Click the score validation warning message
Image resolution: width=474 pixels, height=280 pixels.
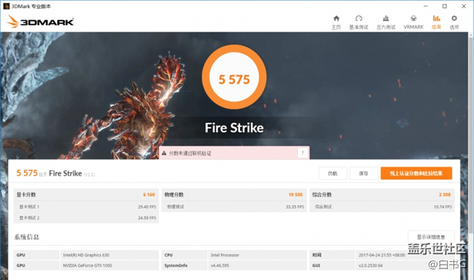pyautogui.click(x=190, y=153)
